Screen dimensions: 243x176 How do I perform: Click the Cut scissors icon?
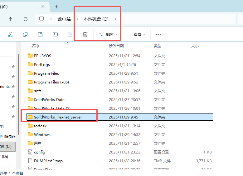pos(10,34)
